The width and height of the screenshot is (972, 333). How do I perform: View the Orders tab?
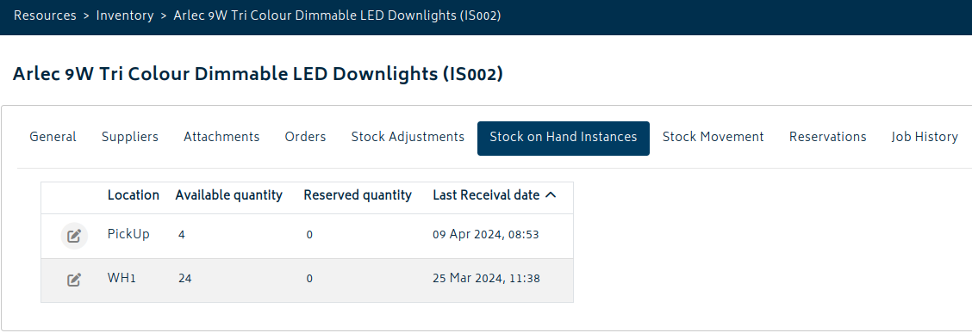point(306,137)
